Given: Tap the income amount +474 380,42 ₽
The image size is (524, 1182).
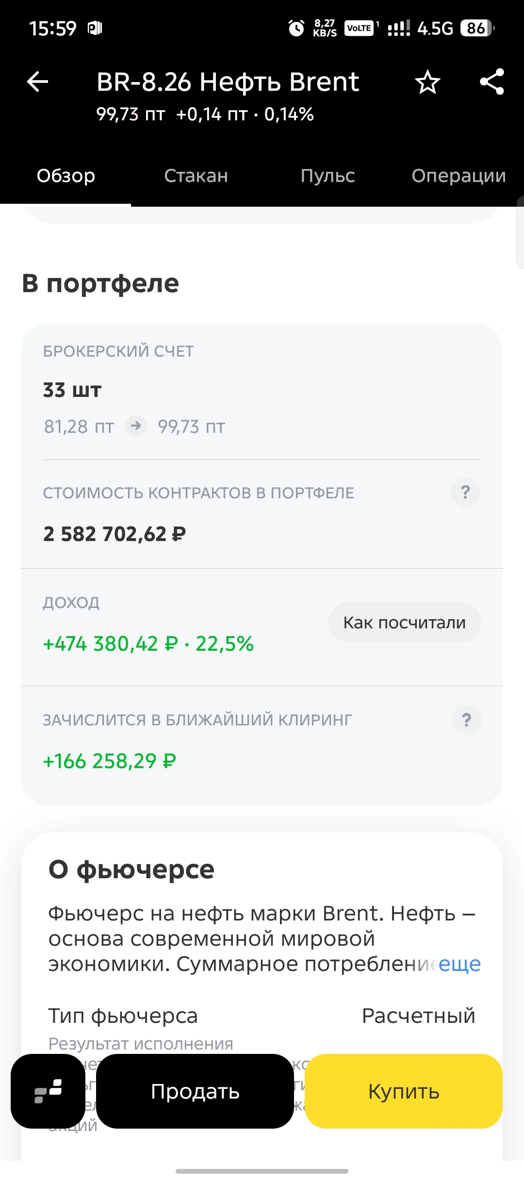Looking at the screenshot, I should [x=111, y=644].
